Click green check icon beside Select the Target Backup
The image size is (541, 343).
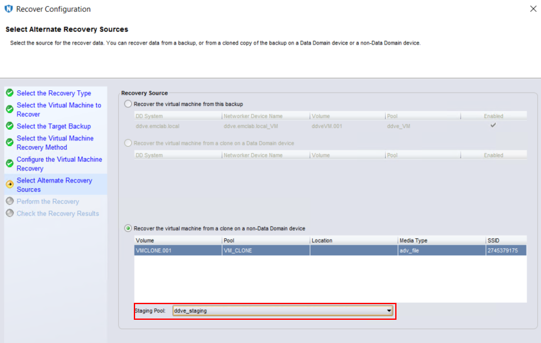coord(9,126)
